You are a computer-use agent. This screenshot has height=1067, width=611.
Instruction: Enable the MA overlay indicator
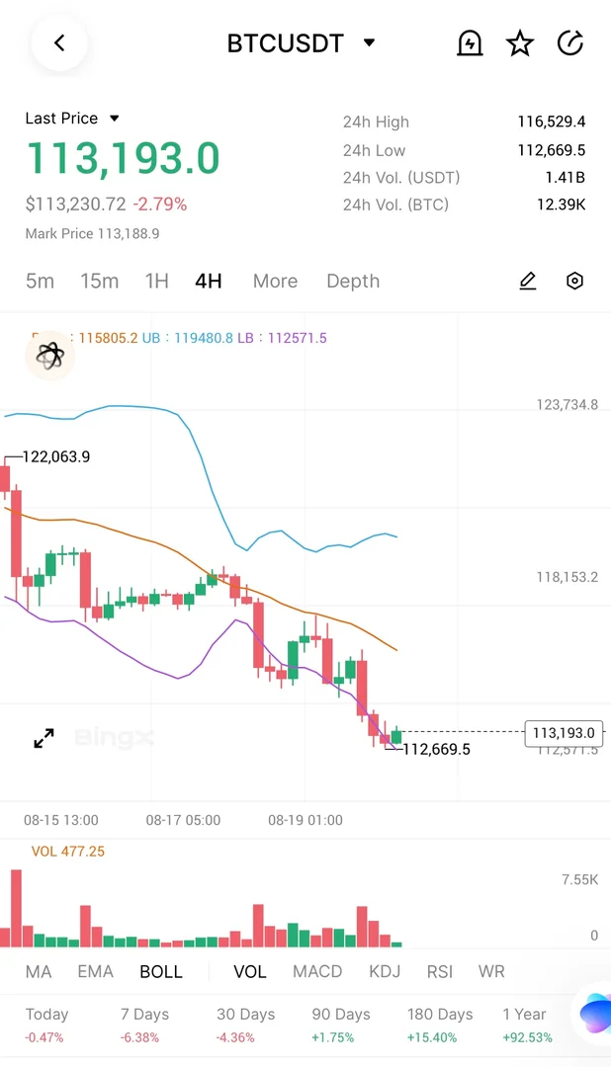click(39, 972)
